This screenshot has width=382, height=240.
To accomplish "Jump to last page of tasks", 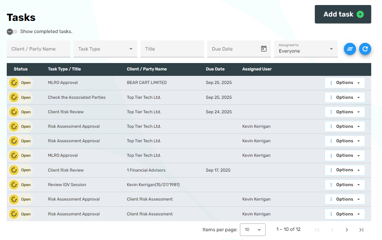I will point(361,230).
